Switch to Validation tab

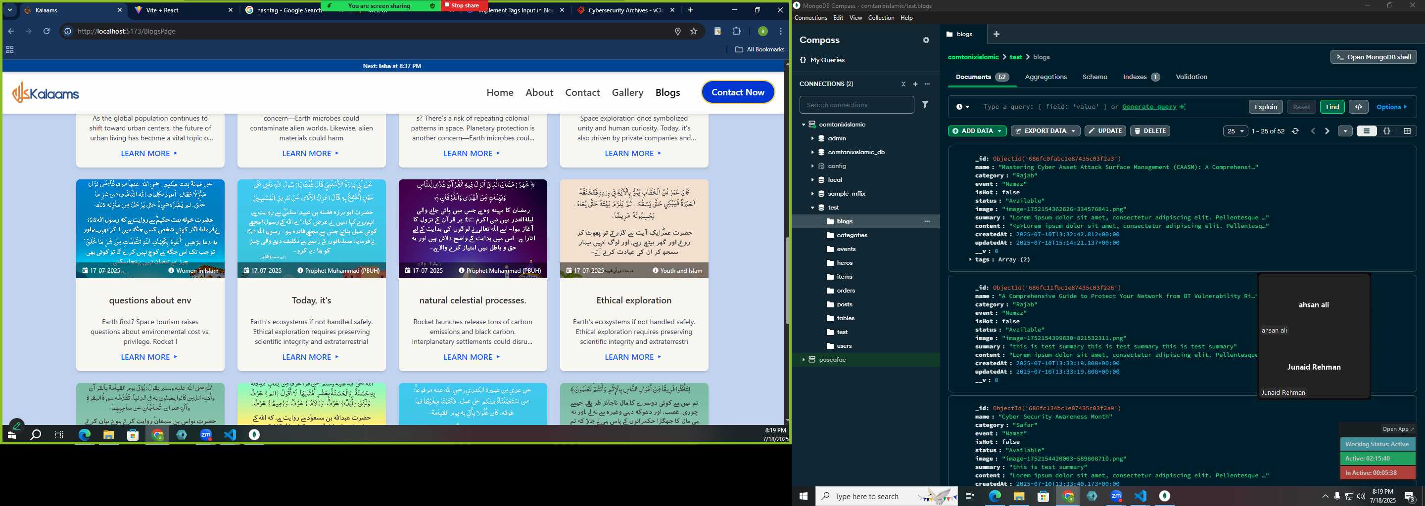1191,77
